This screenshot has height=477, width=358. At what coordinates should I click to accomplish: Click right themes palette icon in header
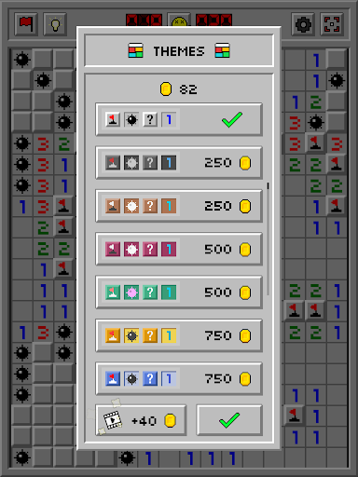coord(223,50)
